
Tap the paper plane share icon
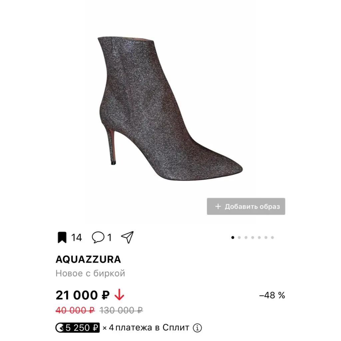[x=128, y=237]
